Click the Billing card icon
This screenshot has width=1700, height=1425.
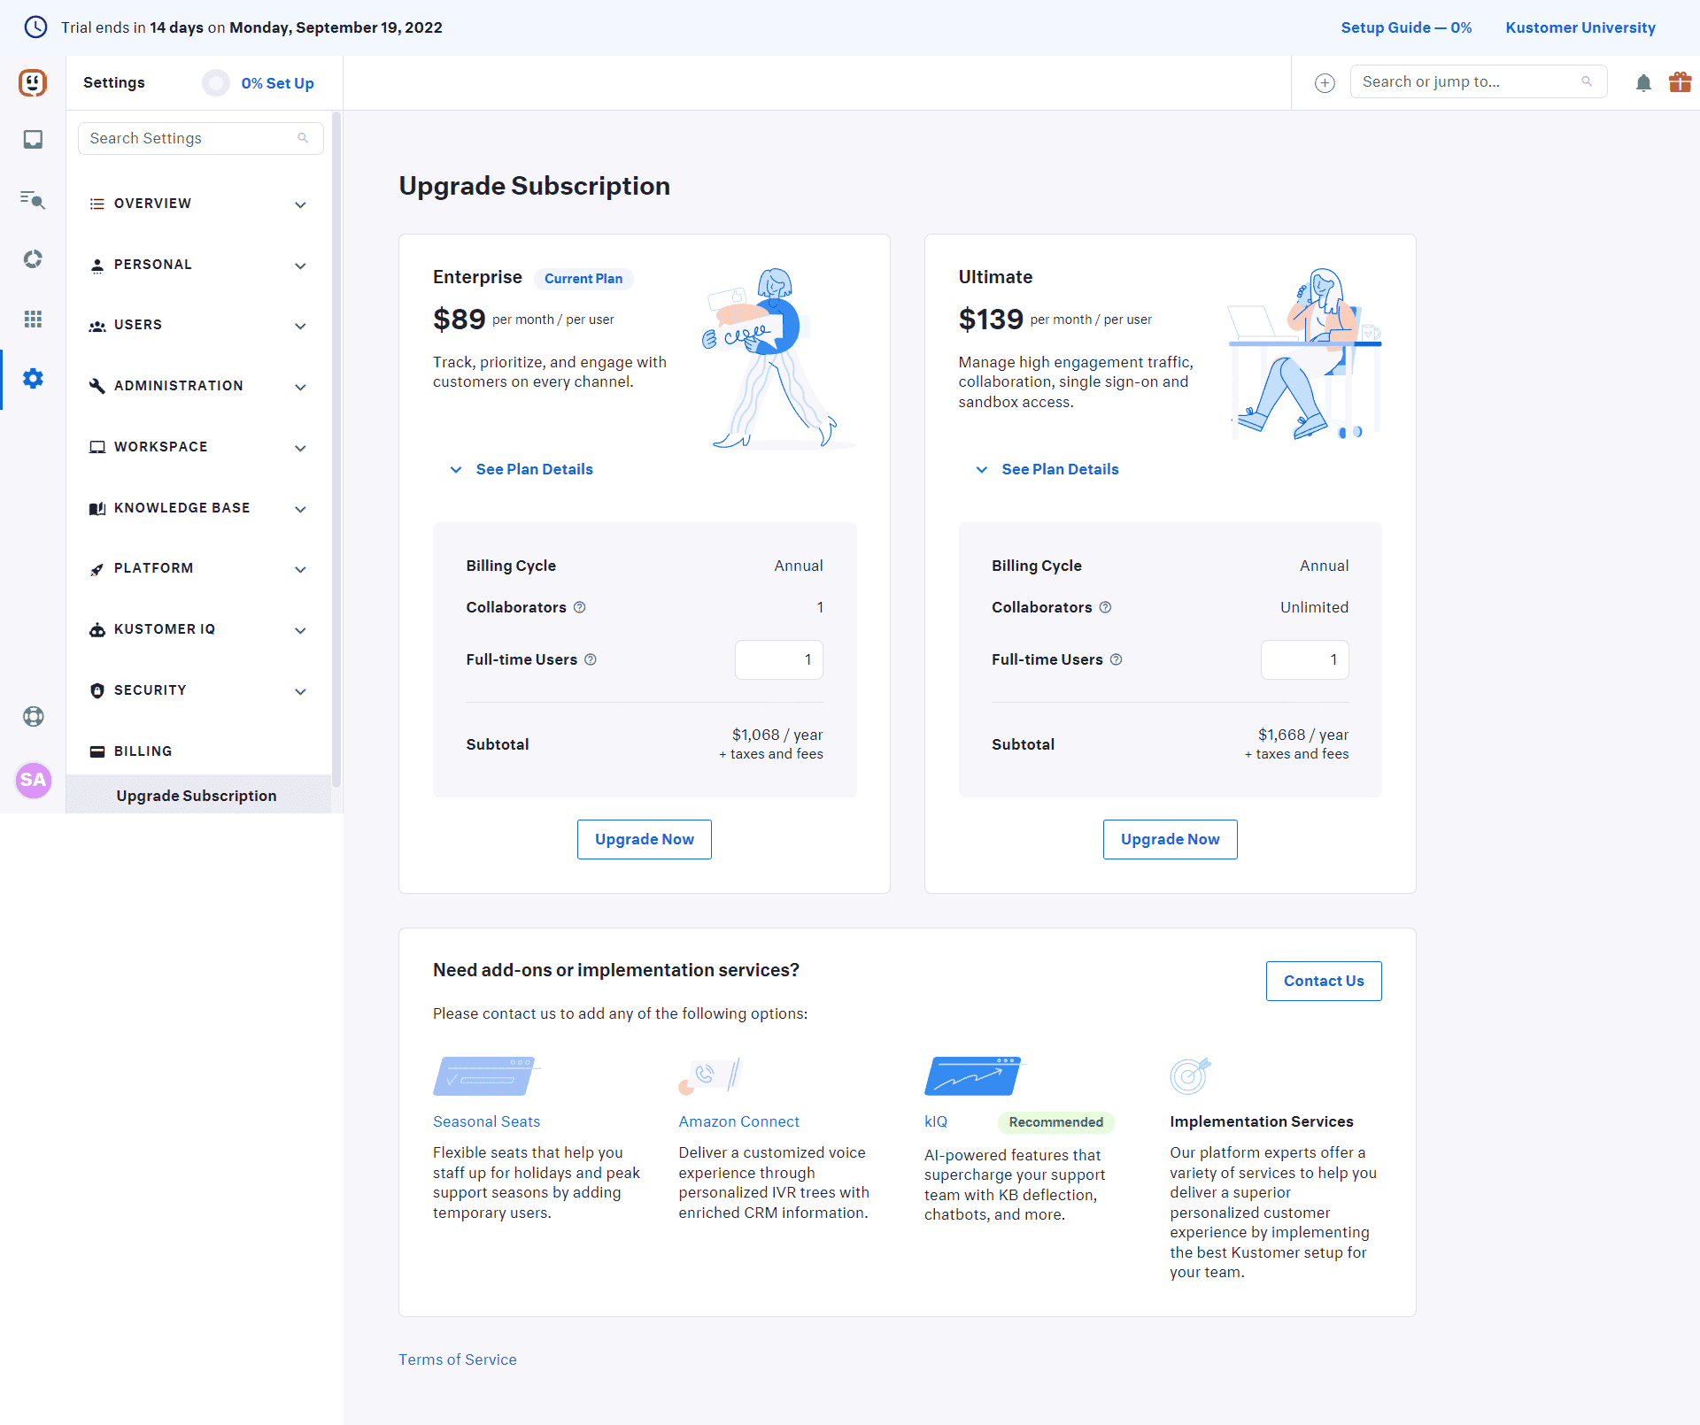[97, 751]
